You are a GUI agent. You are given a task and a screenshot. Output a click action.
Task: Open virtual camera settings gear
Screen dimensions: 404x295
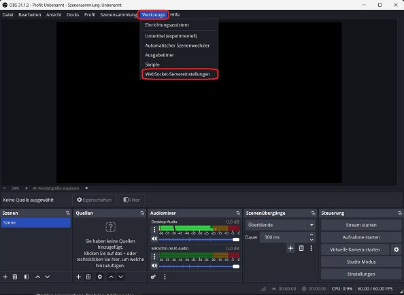[397, 249]
